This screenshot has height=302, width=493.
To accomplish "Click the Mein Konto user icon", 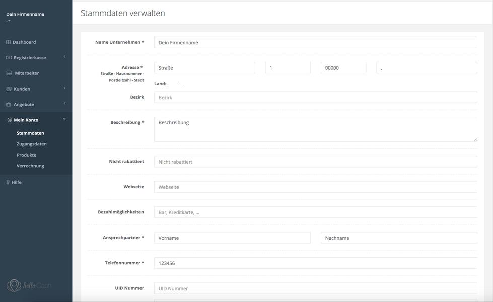I will [x=10, y=120].
